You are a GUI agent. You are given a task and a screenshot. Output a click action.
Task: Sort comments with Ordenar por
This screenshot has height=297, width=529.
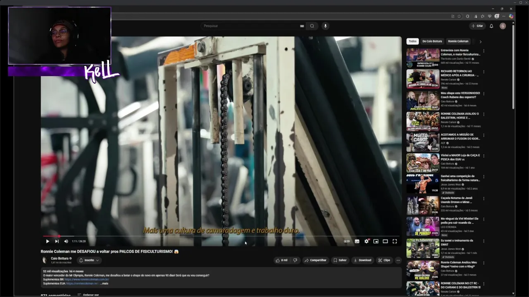88,295
